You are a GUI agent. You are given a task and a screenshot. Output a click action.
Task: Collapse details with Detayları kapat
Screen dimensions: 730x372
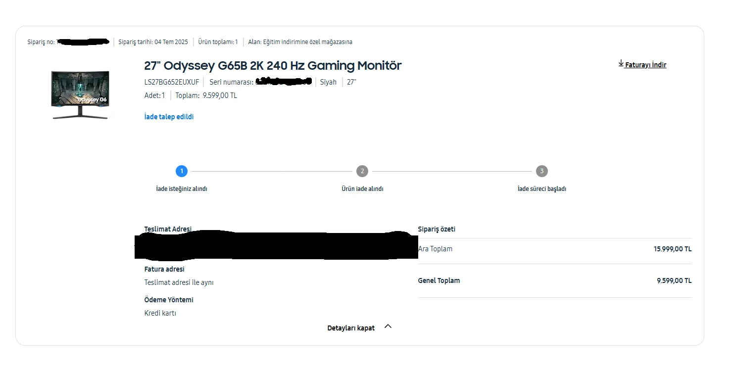[x=351, y=328]
